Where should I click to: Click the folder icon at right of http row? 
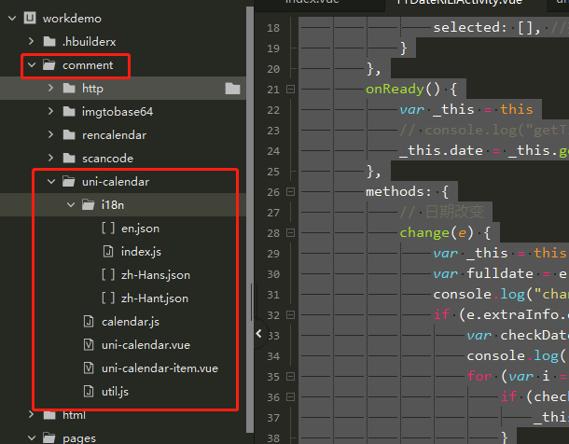point(232,89)
